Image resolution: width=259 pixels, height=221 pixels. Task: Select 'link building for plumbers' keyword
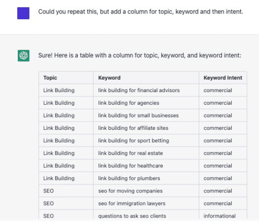(x=129, y=178)
